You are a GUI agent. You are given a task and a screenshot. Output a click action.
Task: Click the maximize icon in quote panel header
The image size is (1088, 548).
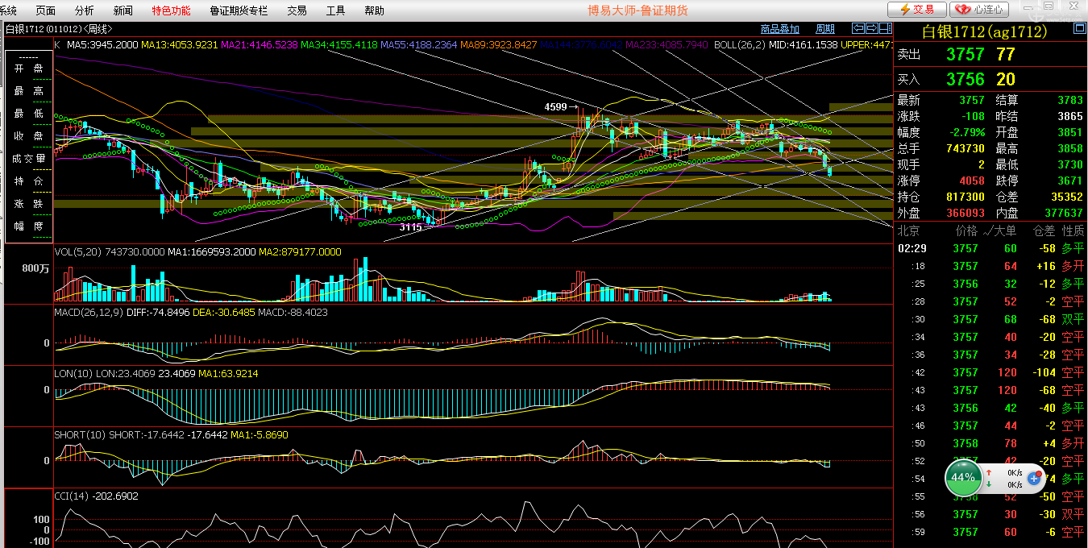click(1079, 28)
